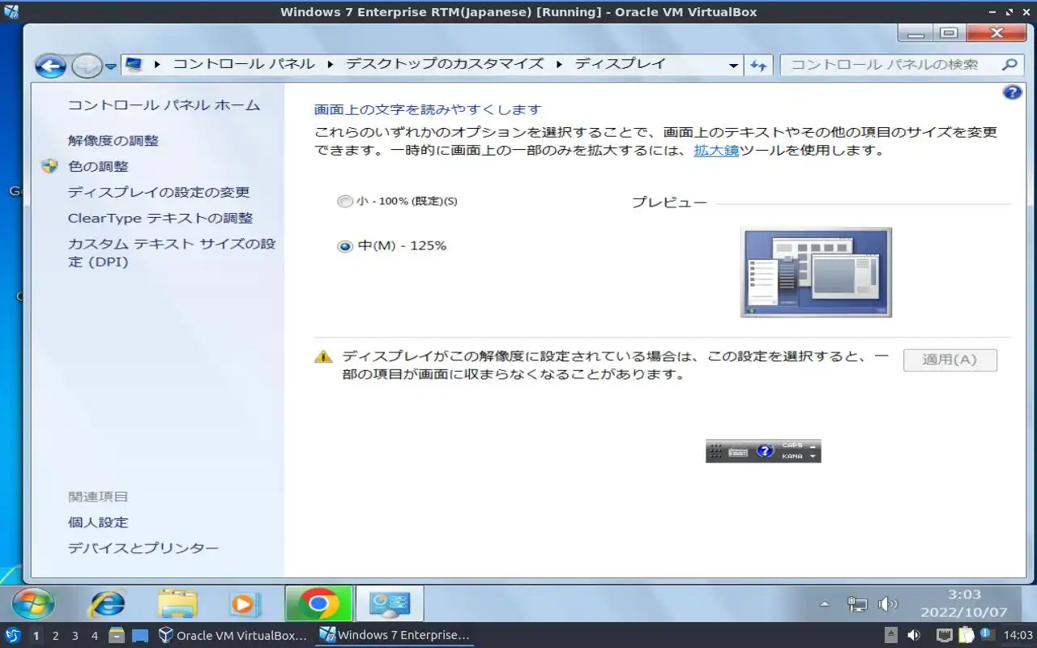The height and width of the screenshot is (648, 1037).
Task: Click the host panel show desktop blue icon
Action: [140, 636]
